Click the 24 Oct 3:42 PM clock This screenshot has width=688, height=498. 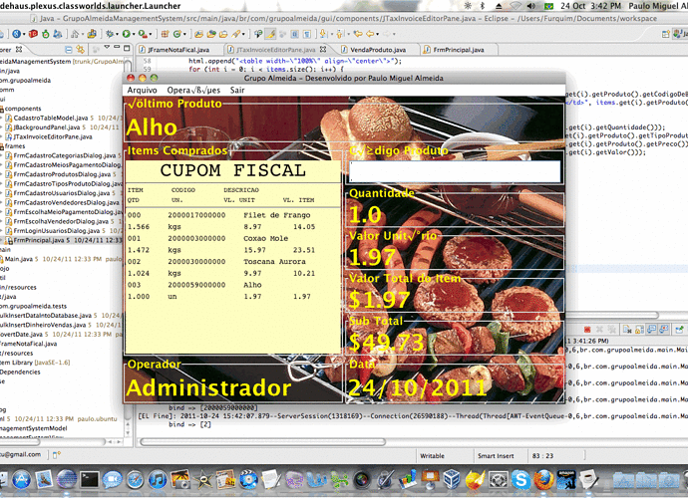(591, 6)
